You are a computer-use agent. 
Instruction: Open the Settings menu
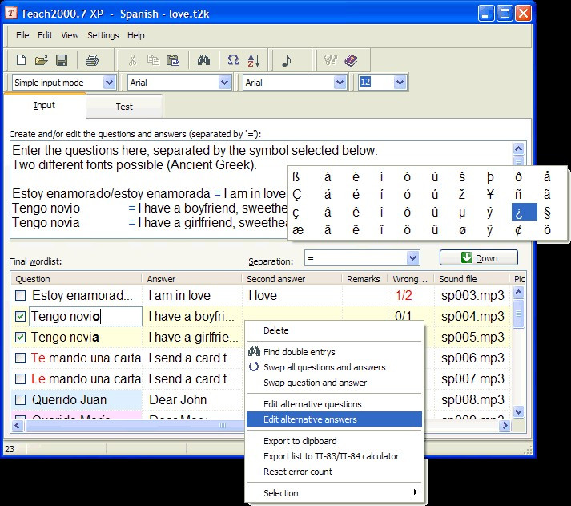103,35
